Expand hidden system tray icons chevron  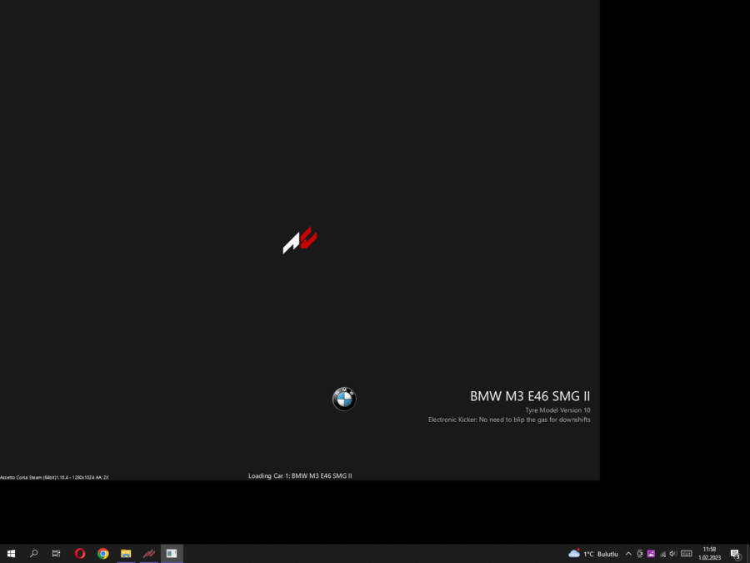point(628,554)
